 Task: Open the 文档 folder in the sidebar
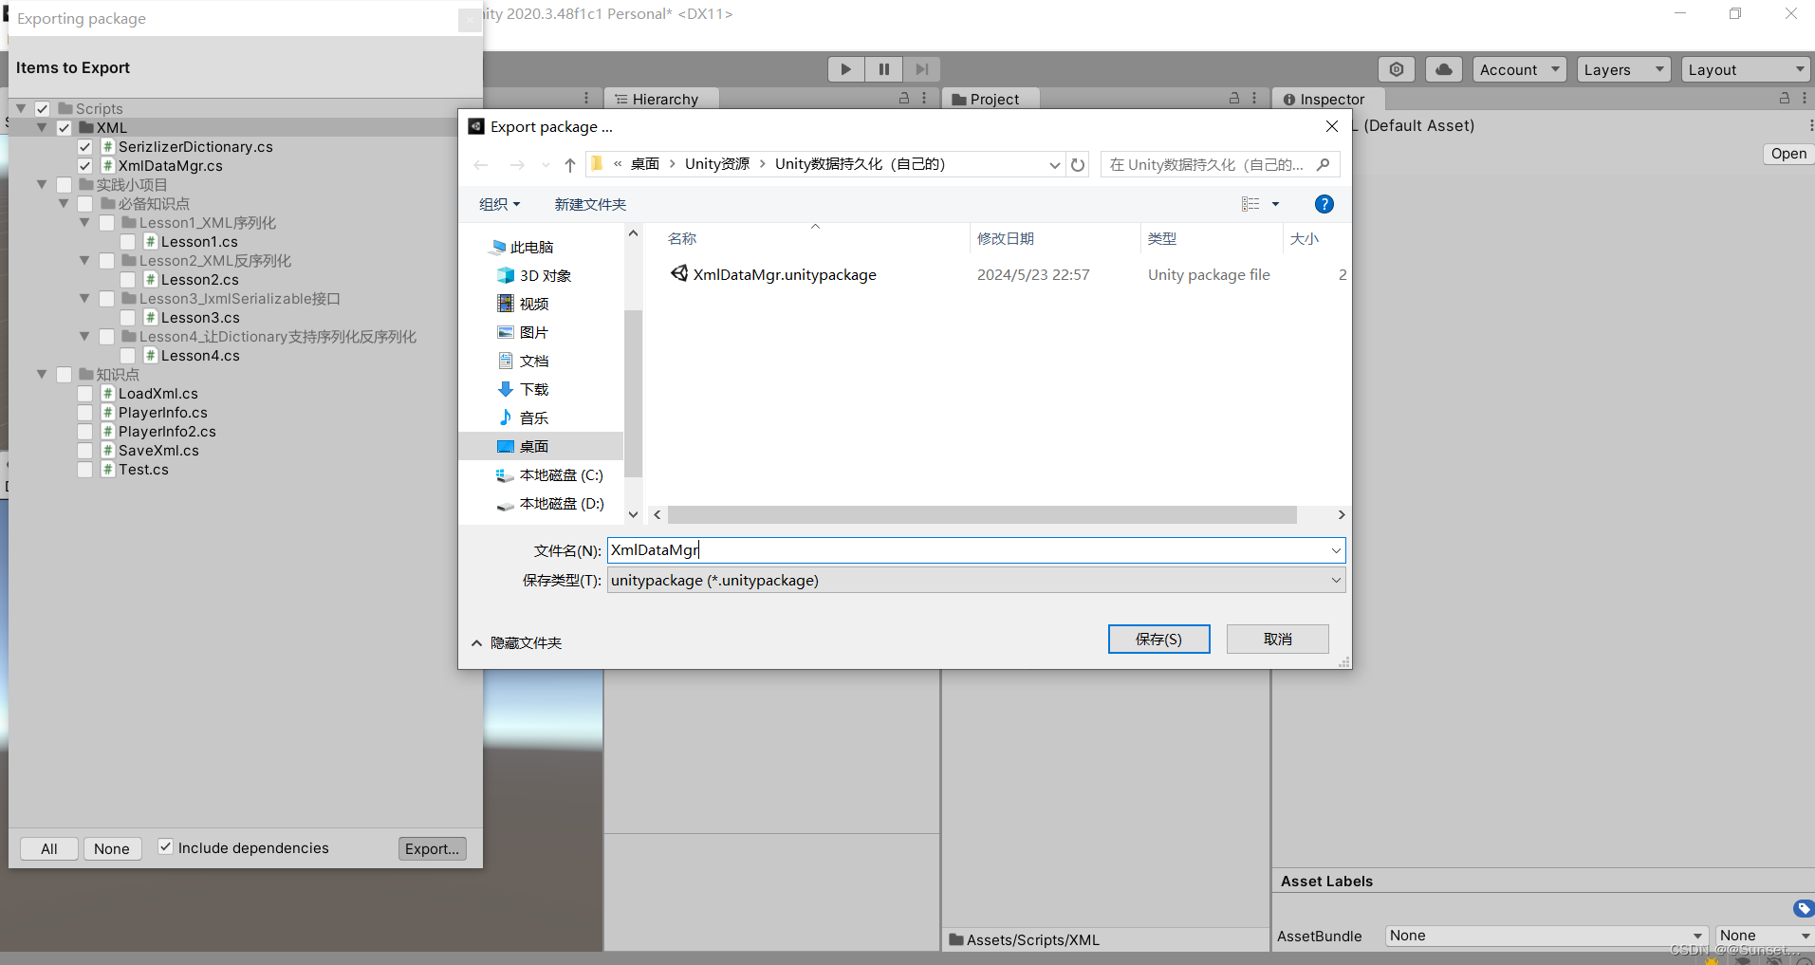[x=524, y=362]
